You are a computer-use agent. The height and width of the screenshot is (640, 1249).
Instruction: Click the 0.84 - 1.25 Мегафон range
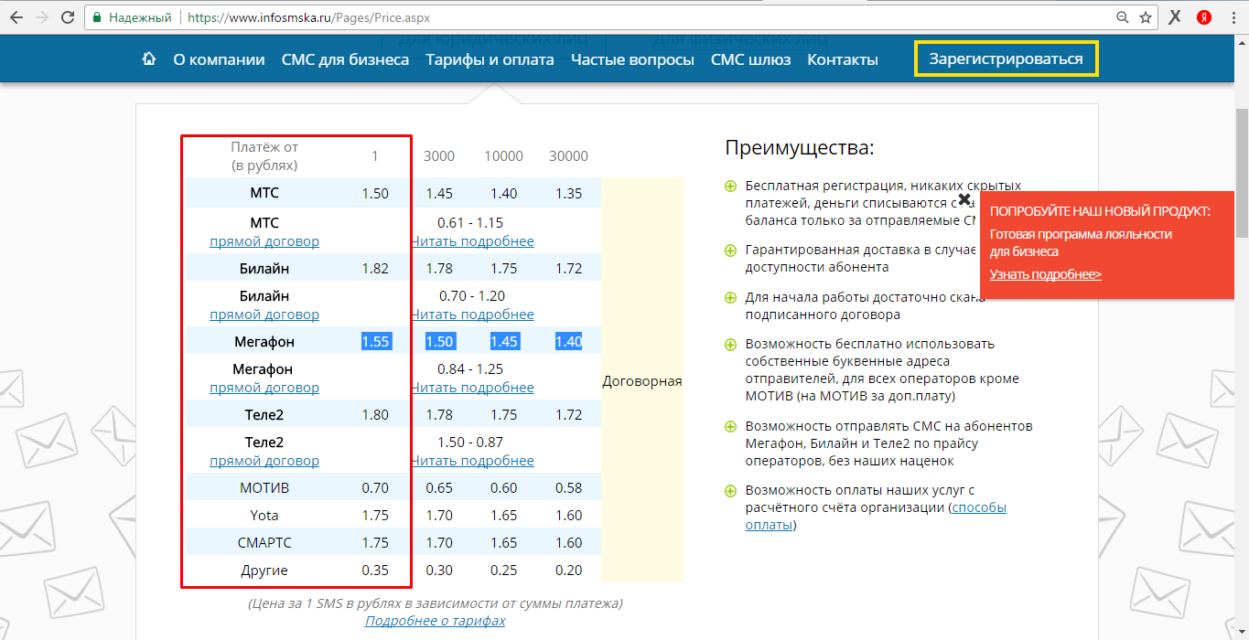tap(470, 368)
